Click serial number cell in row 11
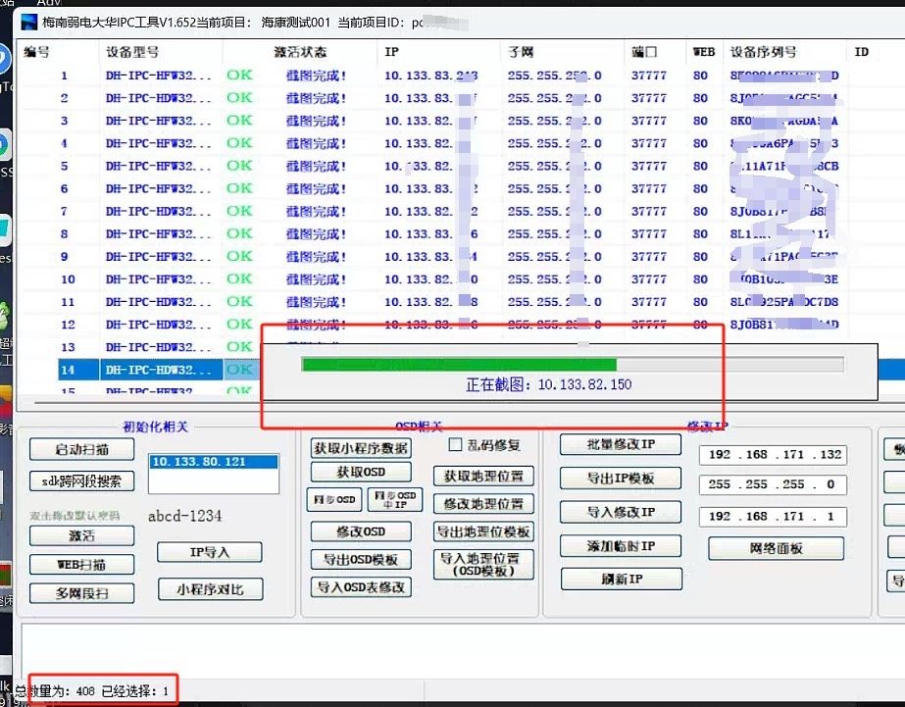Image resolution: width=905 pixels, height=707 pixels. pyautogui.click(x=783, y=302)
